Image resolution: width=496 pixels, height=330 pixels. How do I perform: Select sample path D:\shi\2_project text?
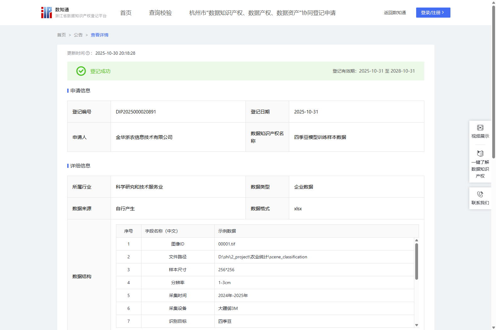click(262, 257)
